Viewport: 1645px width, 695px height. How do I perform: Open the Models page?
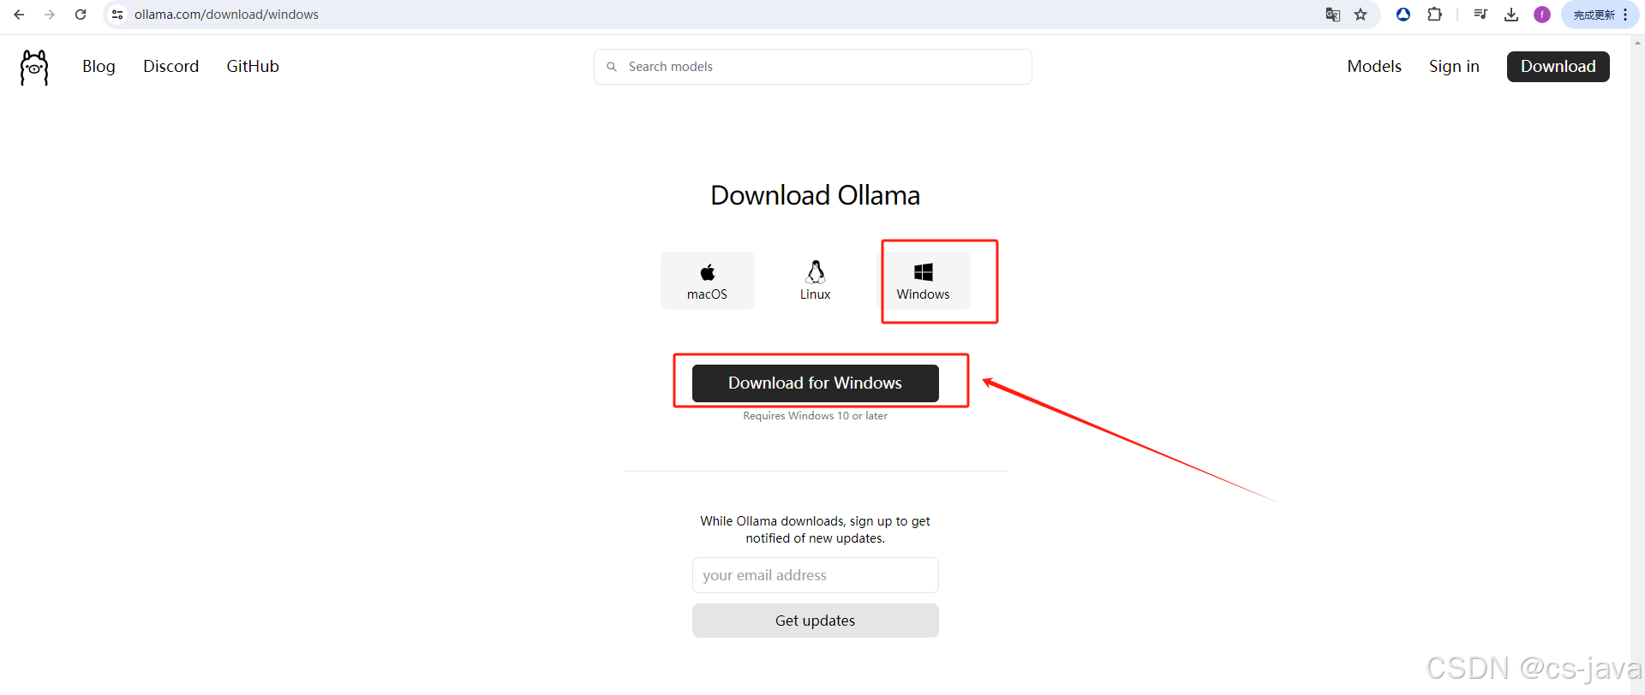coord(1374,67)
